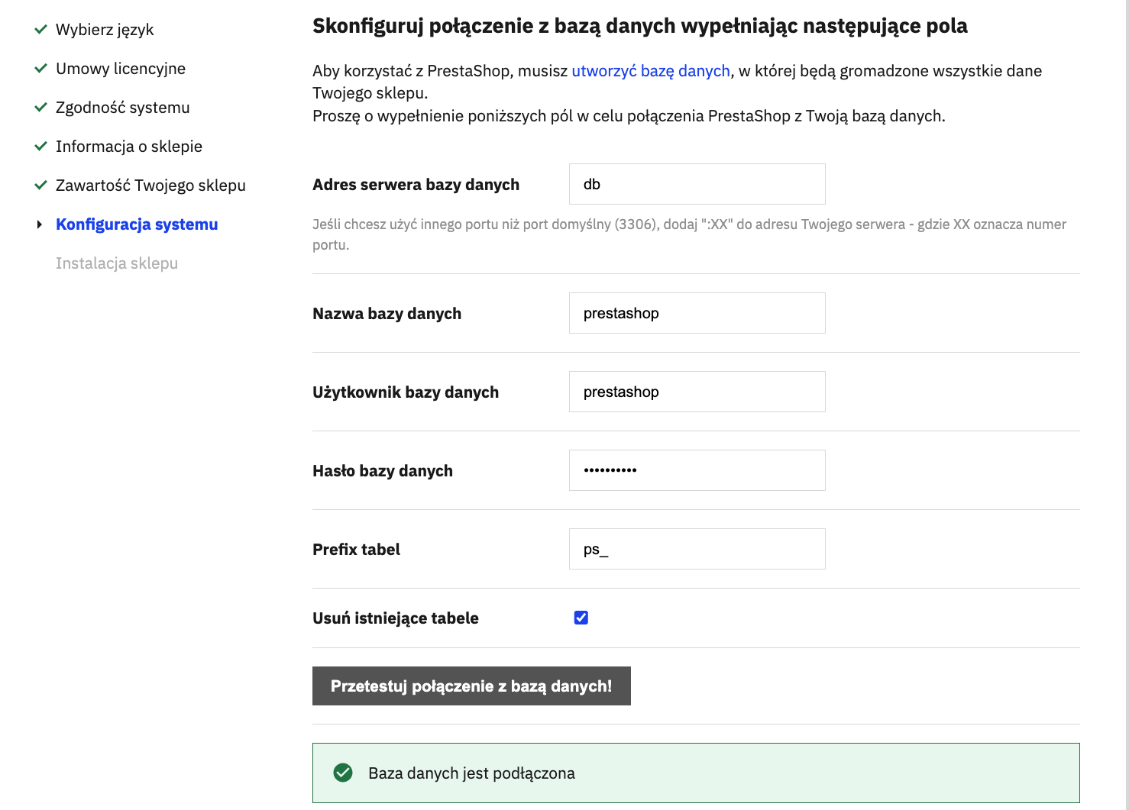Click the Skonfiguruj połączenie z bazą danych heading
Viewport: 1129px width, 810px height.
tap(640, 26)
